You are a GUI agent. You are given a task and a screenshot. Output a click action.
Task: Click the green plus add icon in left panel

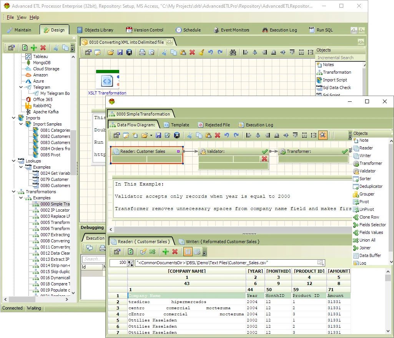(x=34, y=48)
